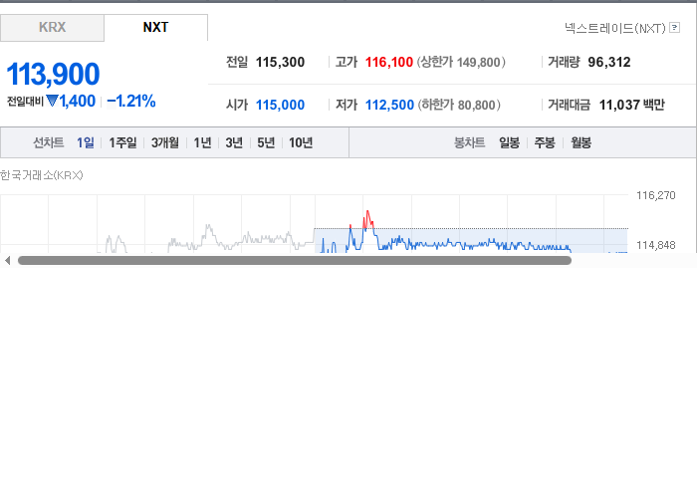The image size is (697, 488).
Task: Click the horizontal scrollbar thumb
Action: [x=295, y=261]
